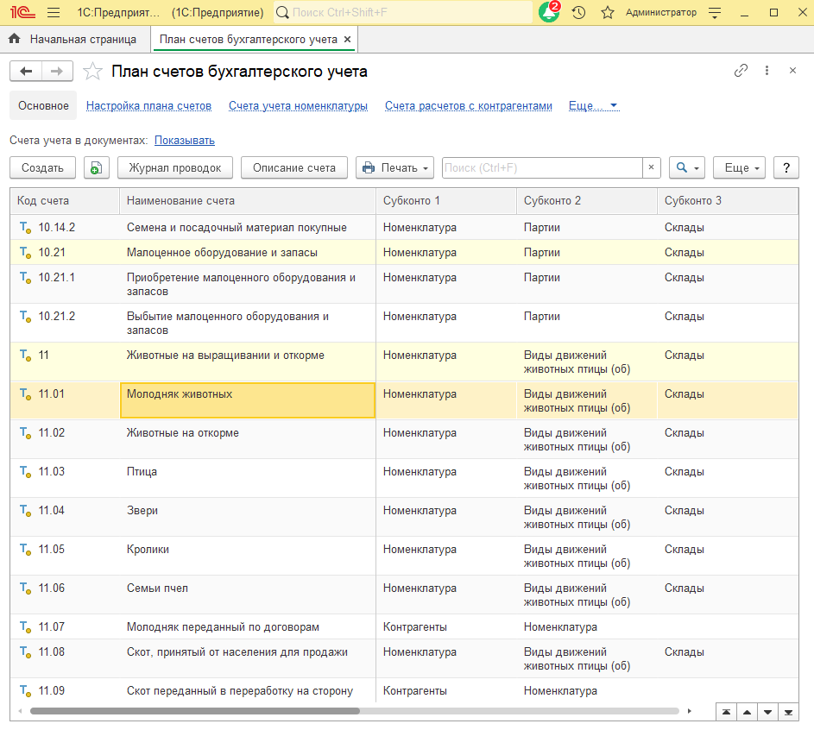Click the favorites star in top bar

(607, 13)
